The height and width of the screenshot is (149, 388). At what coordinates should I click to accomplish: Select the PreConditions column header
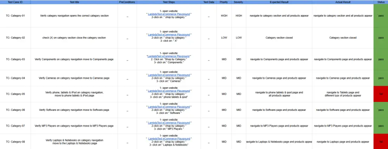click(x=127, y=2)
